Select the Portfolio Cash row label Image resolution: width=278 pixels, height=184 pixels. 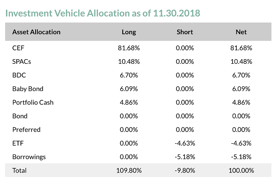pyautogui.click(x=33, y=103)
